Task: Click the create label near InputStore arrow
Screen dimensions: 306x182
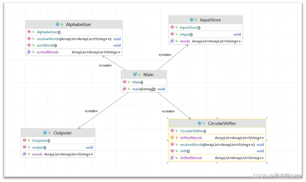Action: click(x=165, y=55)
